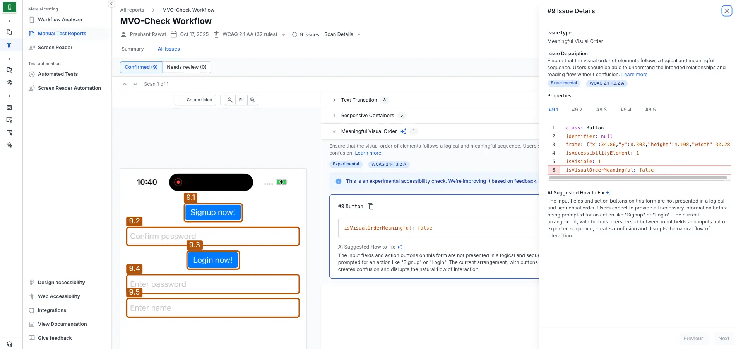Click the horizontal scrollbar under the code snippet
The height and width of the screenshot is (349, 736).
[x=638, y=178]
